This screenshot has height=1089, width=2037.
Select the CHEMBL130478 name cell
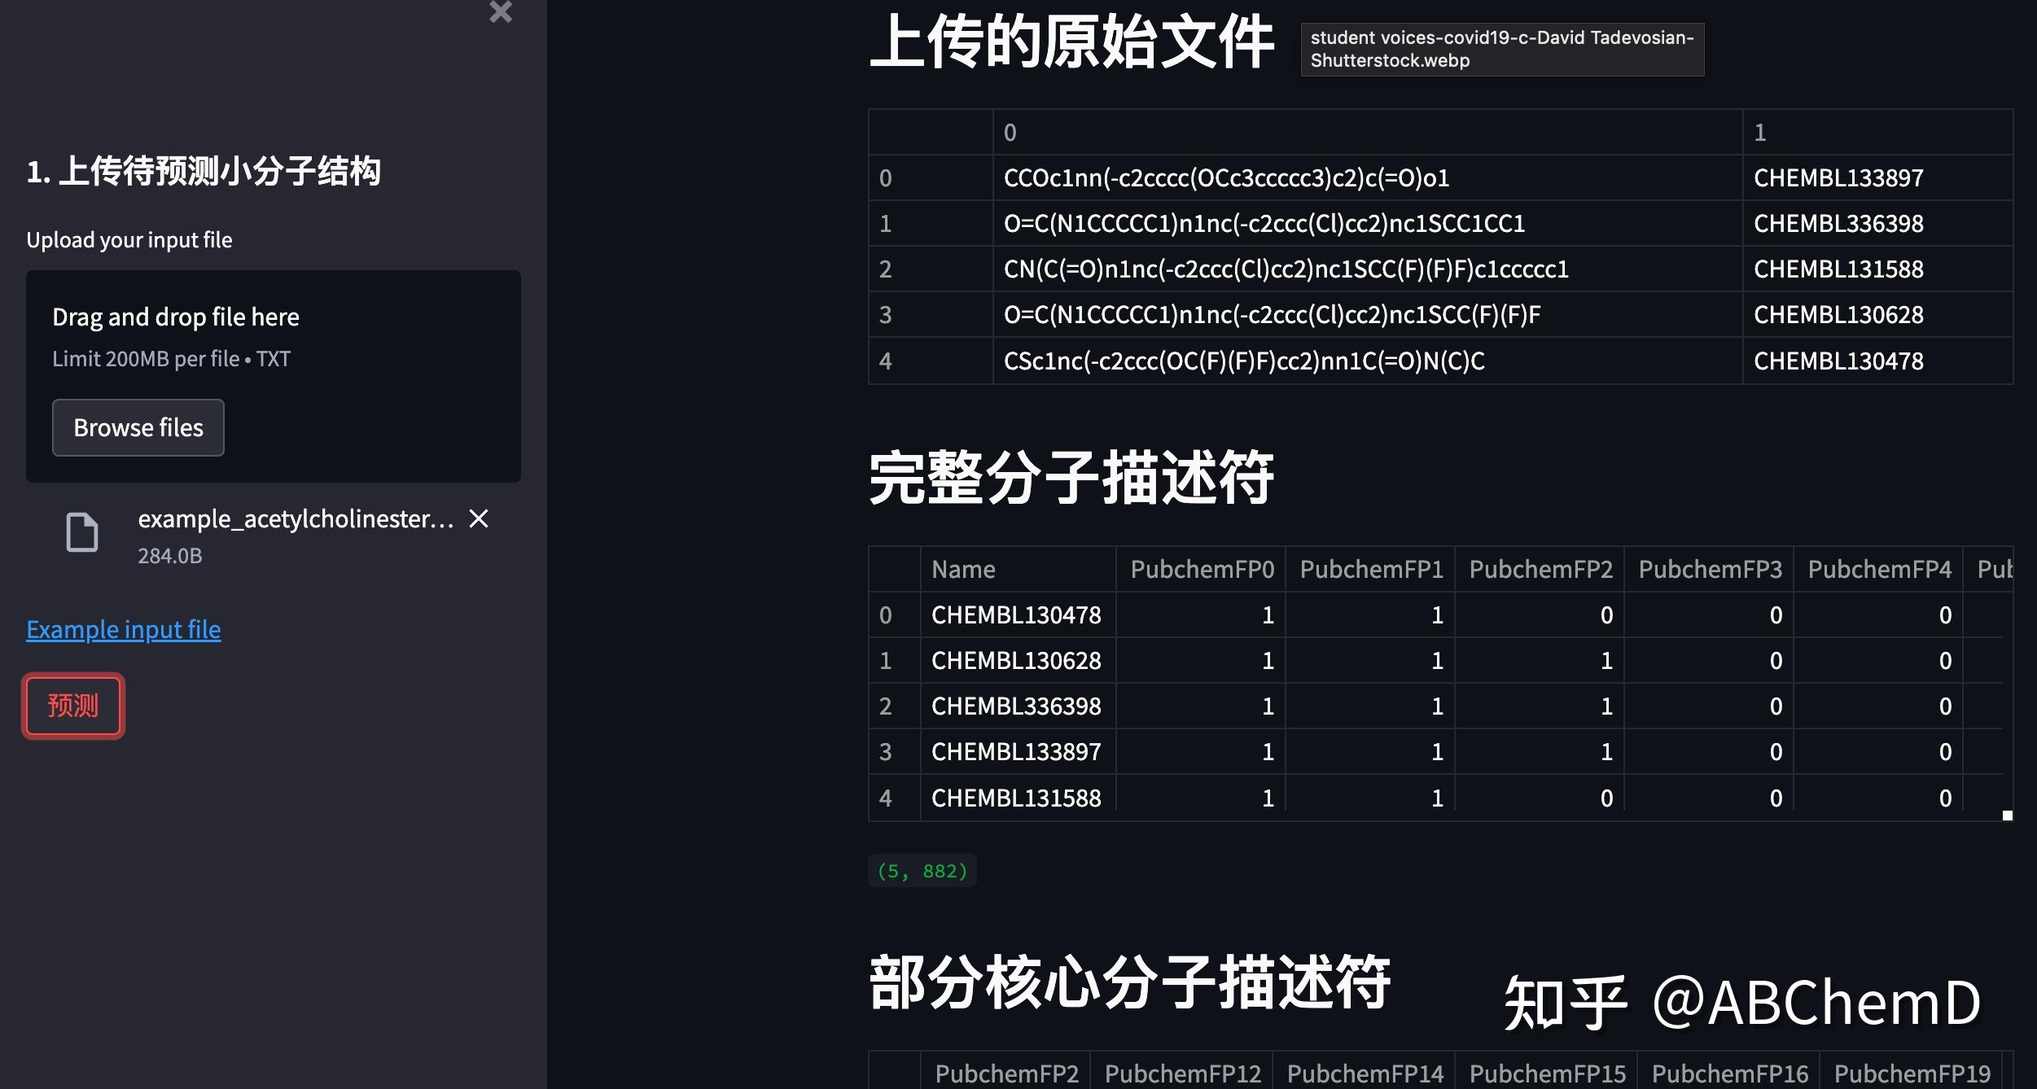(x=1017, y=614)
